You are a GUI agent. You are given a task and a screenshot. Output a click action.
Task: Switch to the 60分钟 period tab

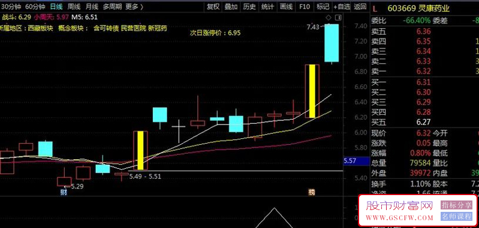pyautogui.click(x=35, y=7)
